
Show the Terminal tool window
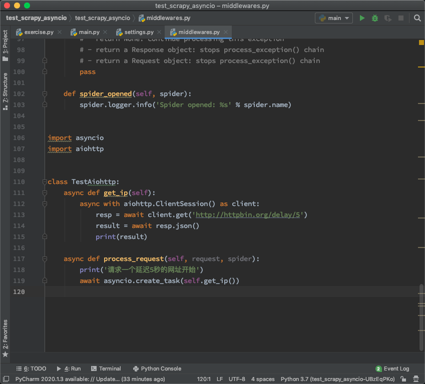tap(106, 368)
